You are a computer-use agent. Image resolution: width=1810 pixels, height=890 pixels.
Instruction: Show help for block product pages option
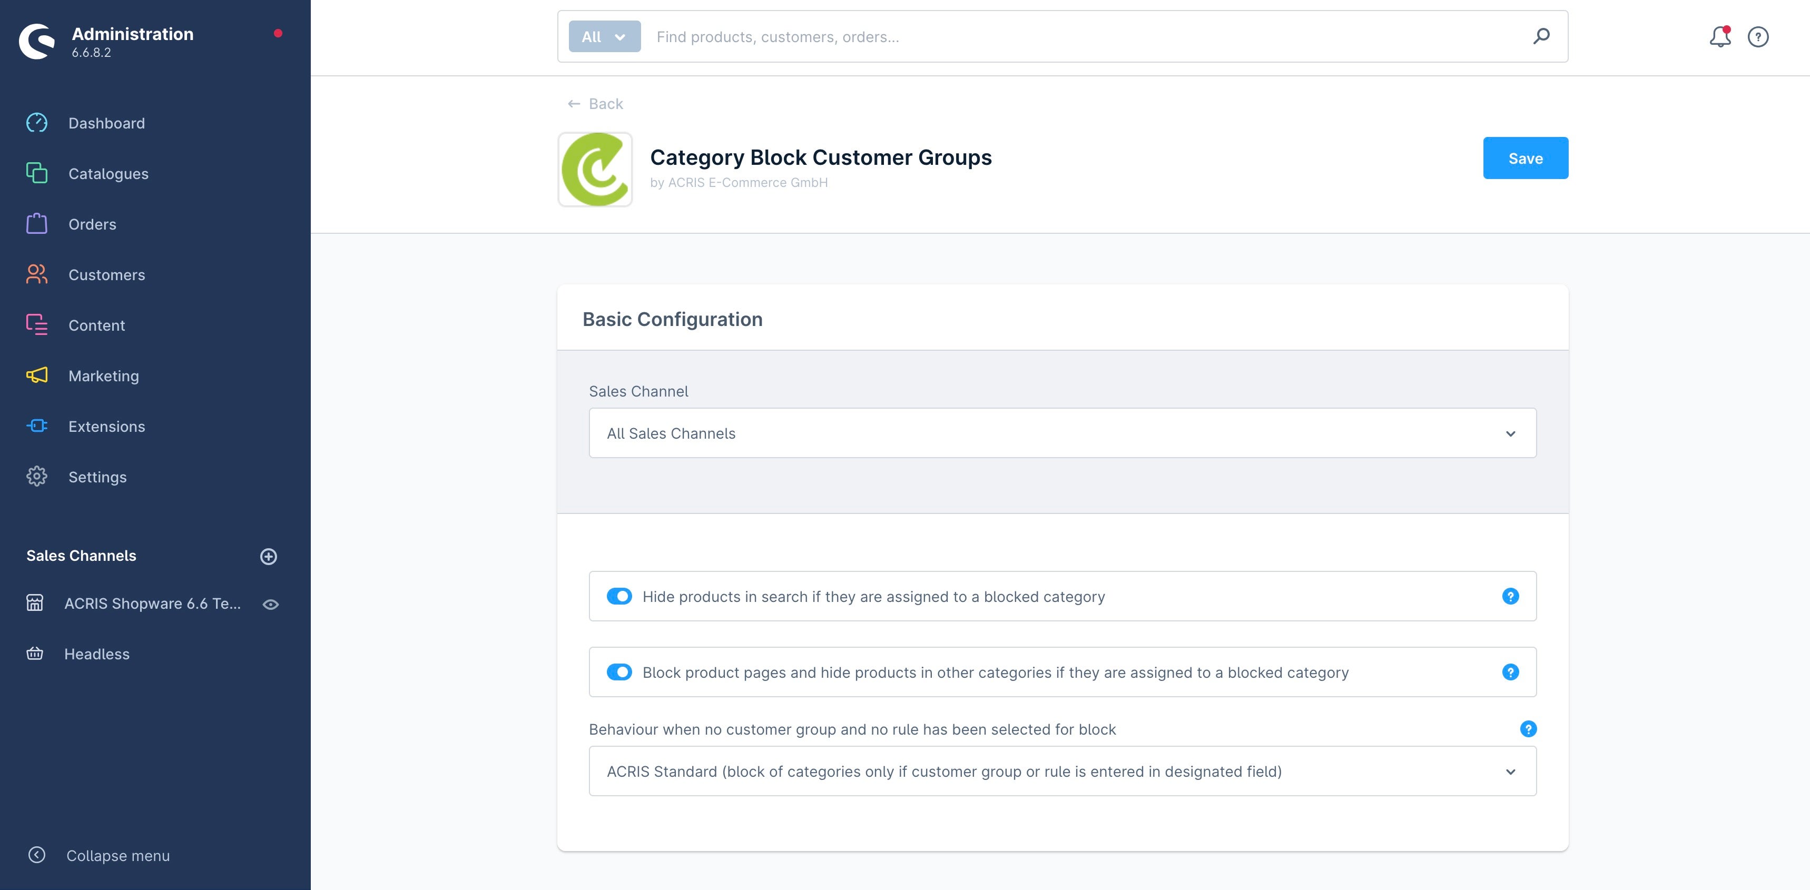pos(1511,673)
